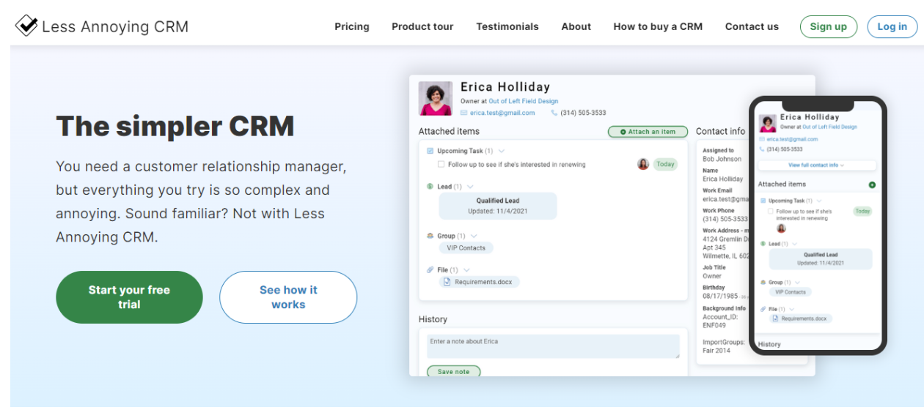Collapse the Upcoming Task section in desktop mockup
924x410 pixels.
point(502,151)
